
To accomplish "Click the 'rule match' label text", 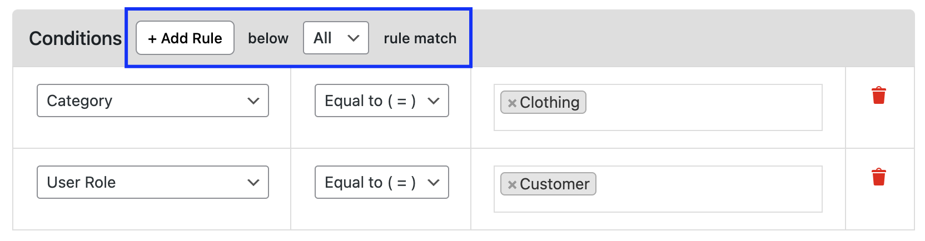I will pyautogui.click(x=420, y=38).
